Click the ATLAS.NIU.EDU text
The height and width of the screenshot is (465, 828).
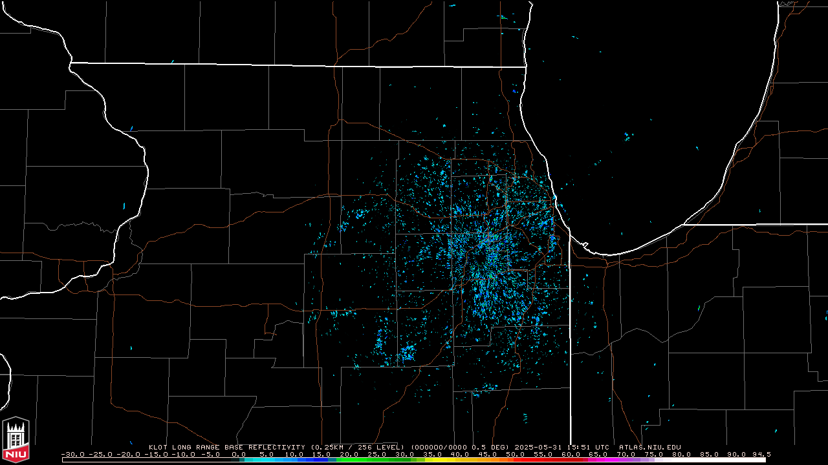[x=649, y=447]
